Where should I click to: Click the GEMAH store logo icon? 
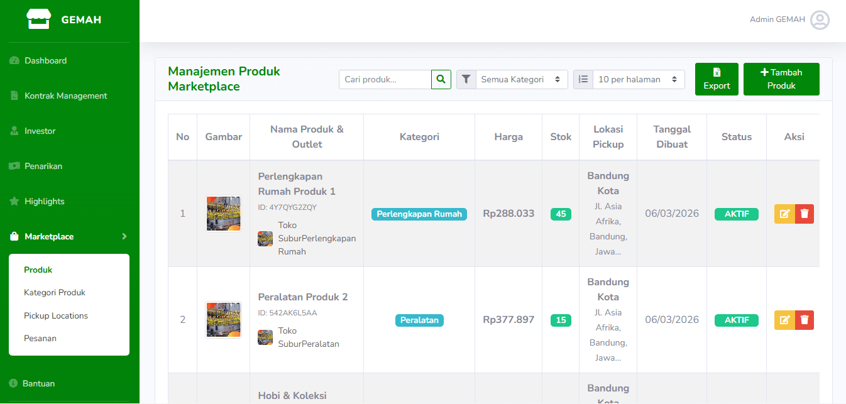[x=38, y=19]
